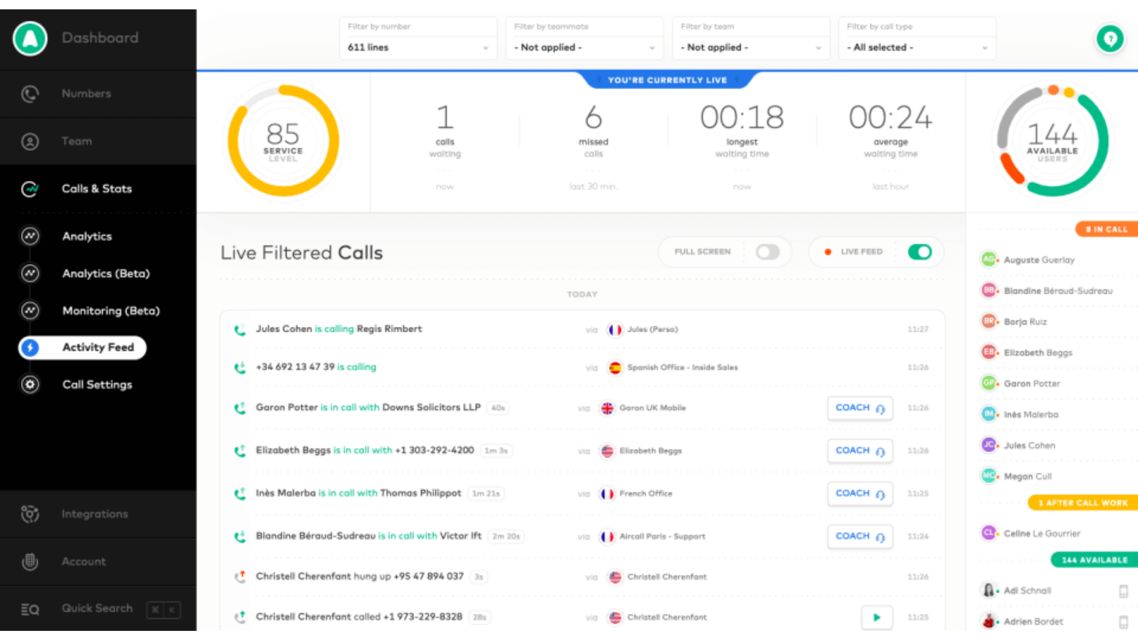Click the 144 Available Users gauge

point(1053,141)
